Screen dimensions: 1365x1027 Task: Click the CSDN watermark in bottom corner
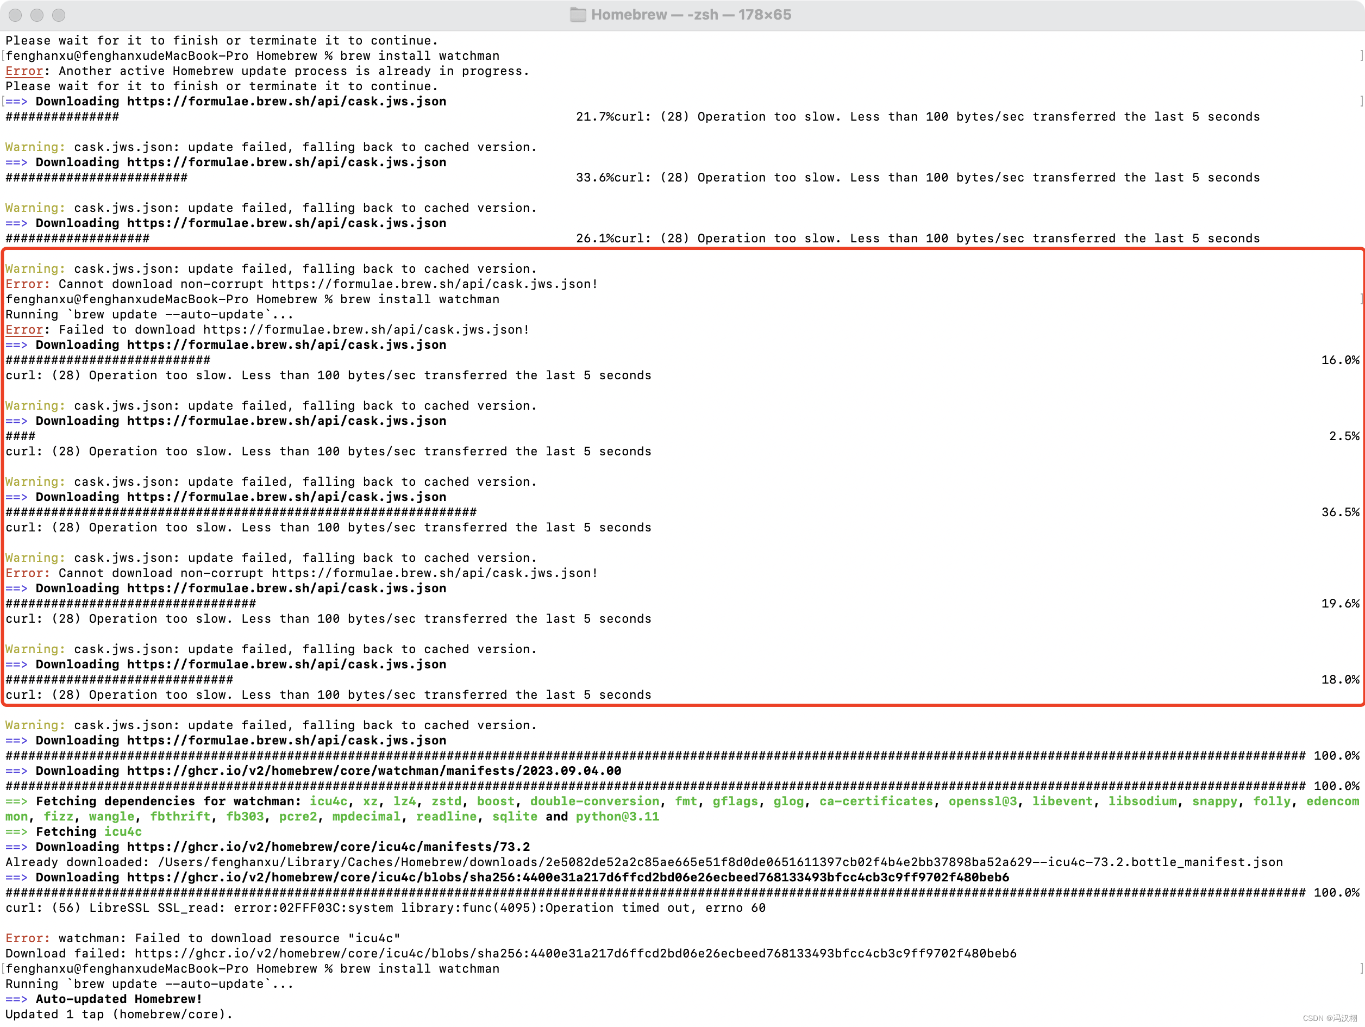[1329, 1018]
